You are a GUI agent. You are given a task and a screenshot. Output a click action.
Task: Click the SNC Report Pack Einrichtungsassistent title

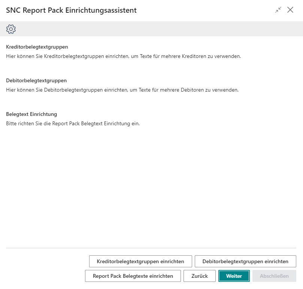pyautogui.click(x=71, y=10)
